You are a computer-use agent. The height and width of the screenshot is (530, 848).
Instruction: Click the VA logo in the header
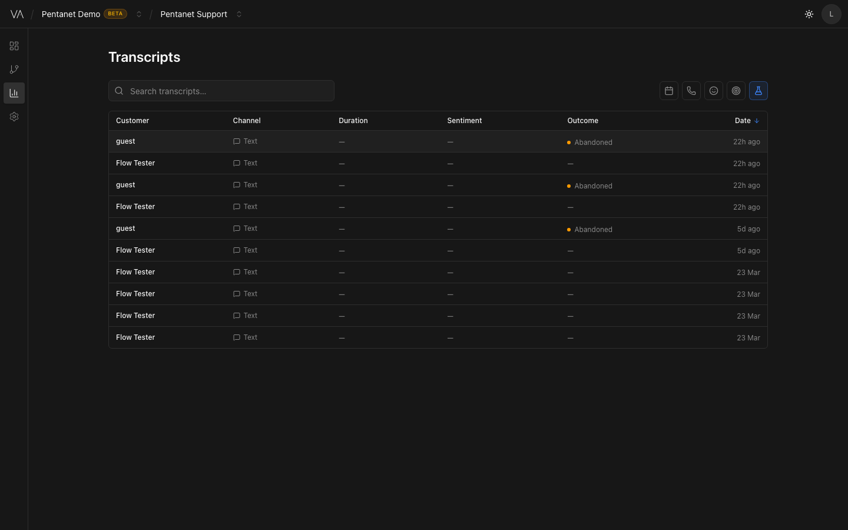[x=17, y=14]
